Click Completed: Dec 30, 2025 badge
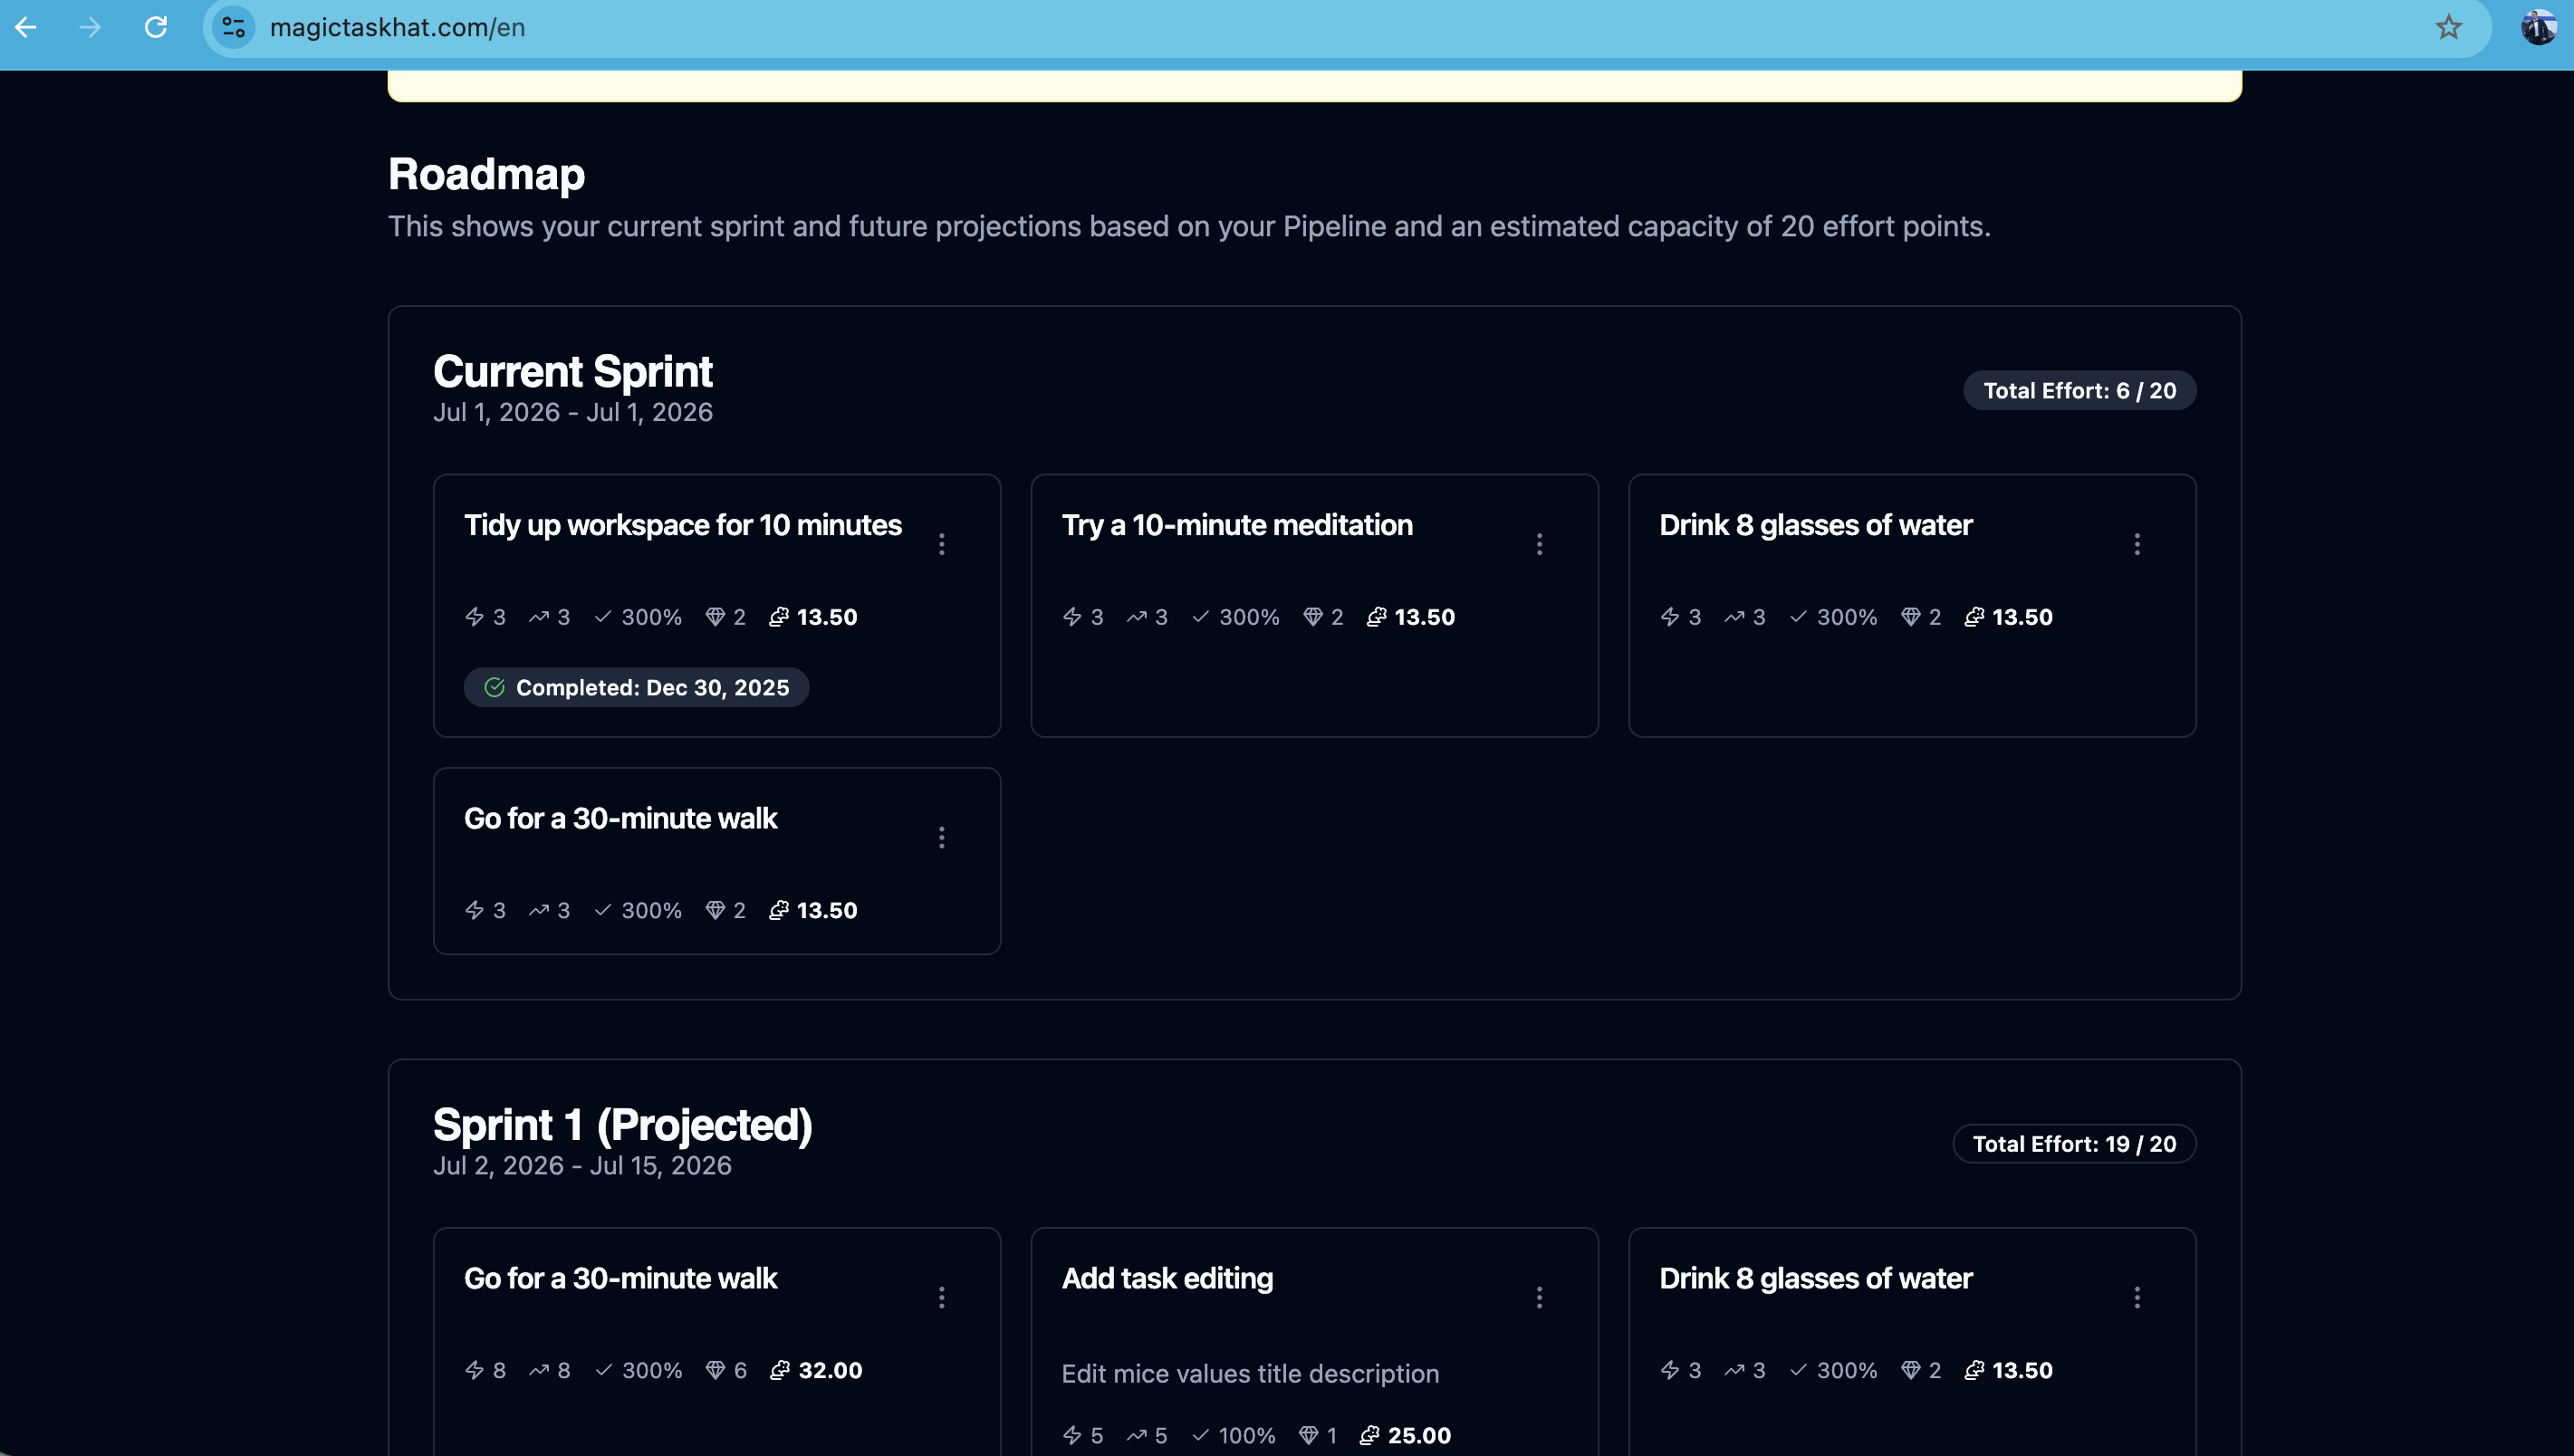The width and height of the screenshot is (2574, 1456). (636, 687)
